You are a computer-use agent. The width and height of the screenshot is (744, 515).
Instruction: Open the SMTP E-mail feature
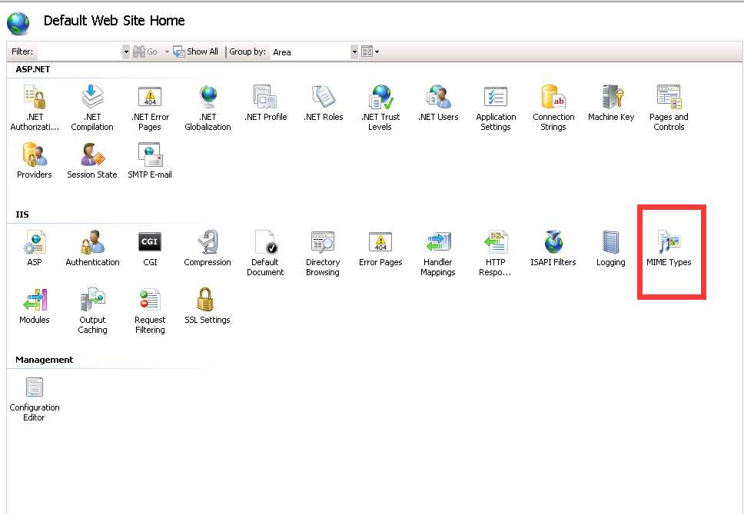point(150,161)
